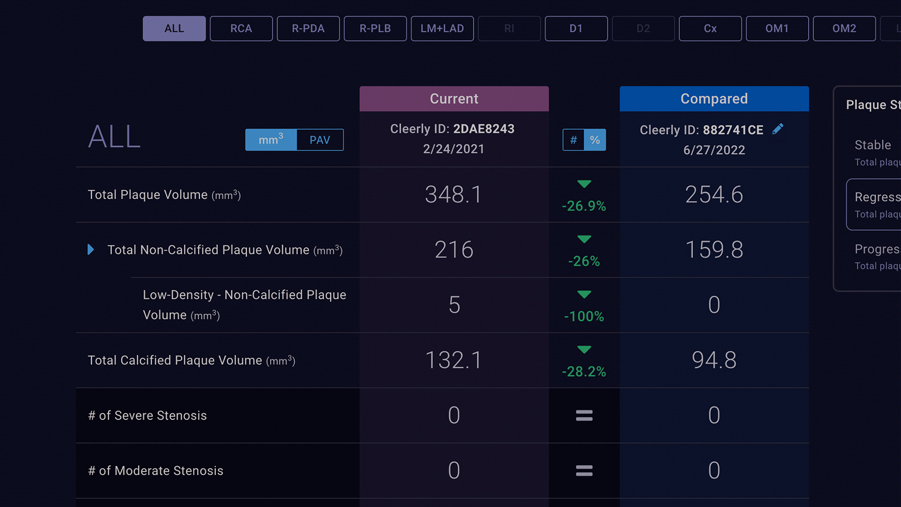Click the green down arrow for Calcified Plaque
This screenshot has width=901, height=507.
click(x=584, y=350)
